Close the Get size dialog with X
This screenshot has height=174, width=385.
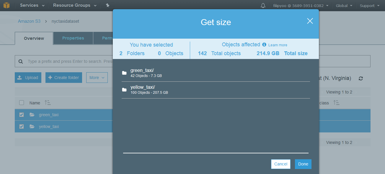(310, 21)
